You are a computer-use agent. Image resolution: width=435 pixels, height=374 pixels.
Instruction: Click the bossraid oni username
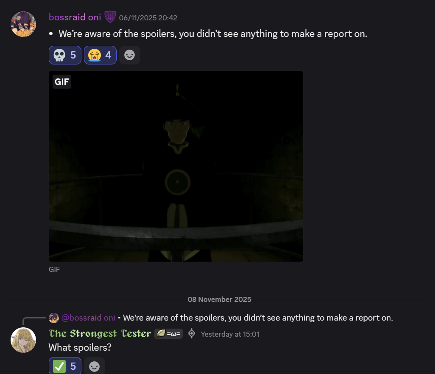click(x=75, y=17)
